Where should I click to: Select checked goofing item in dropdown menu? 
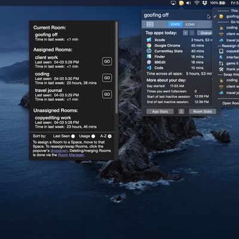click(226, 17)
